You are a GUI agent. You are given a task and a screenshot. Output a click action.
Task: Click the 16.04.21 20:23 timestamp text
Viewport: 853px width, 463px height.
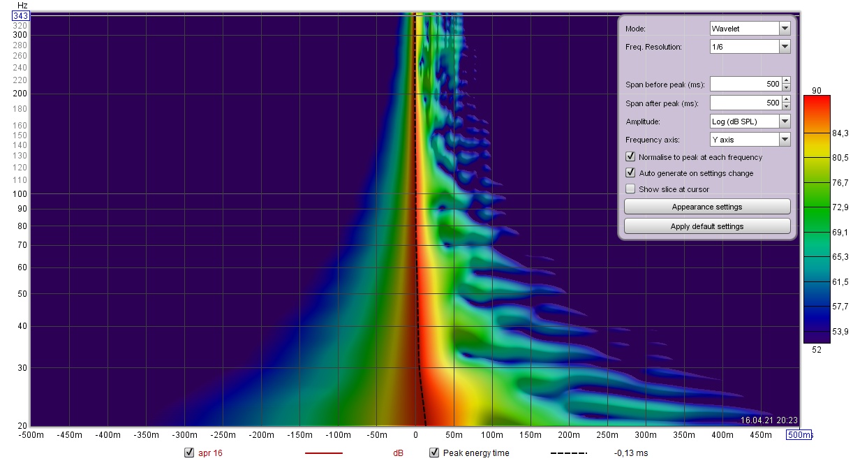coord(769,420)
